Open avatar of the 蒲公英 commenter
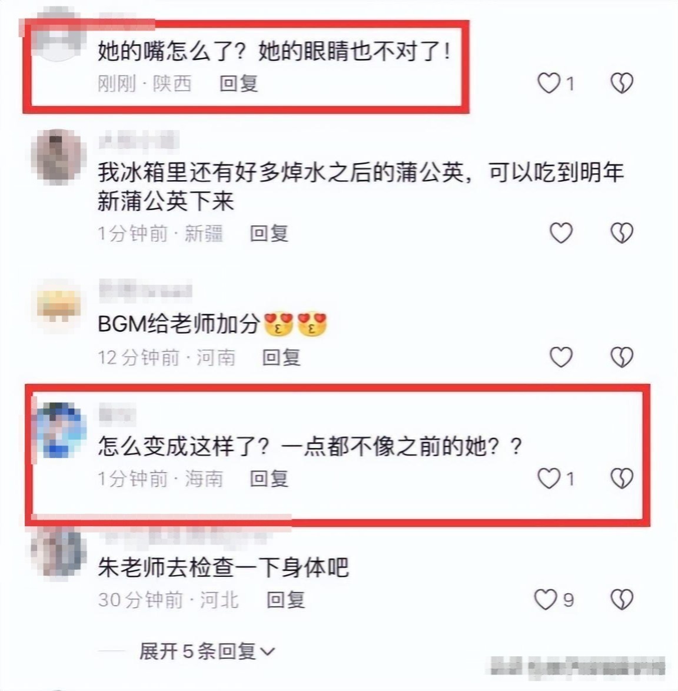Image resolution: width=678 pixels, height=691 pixels. (57, 157)
